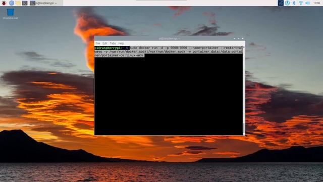323x182 pixels.
Task: Open the Raspberry Pi applications menu
Action: pyautogui.click(x=4, y=3)
